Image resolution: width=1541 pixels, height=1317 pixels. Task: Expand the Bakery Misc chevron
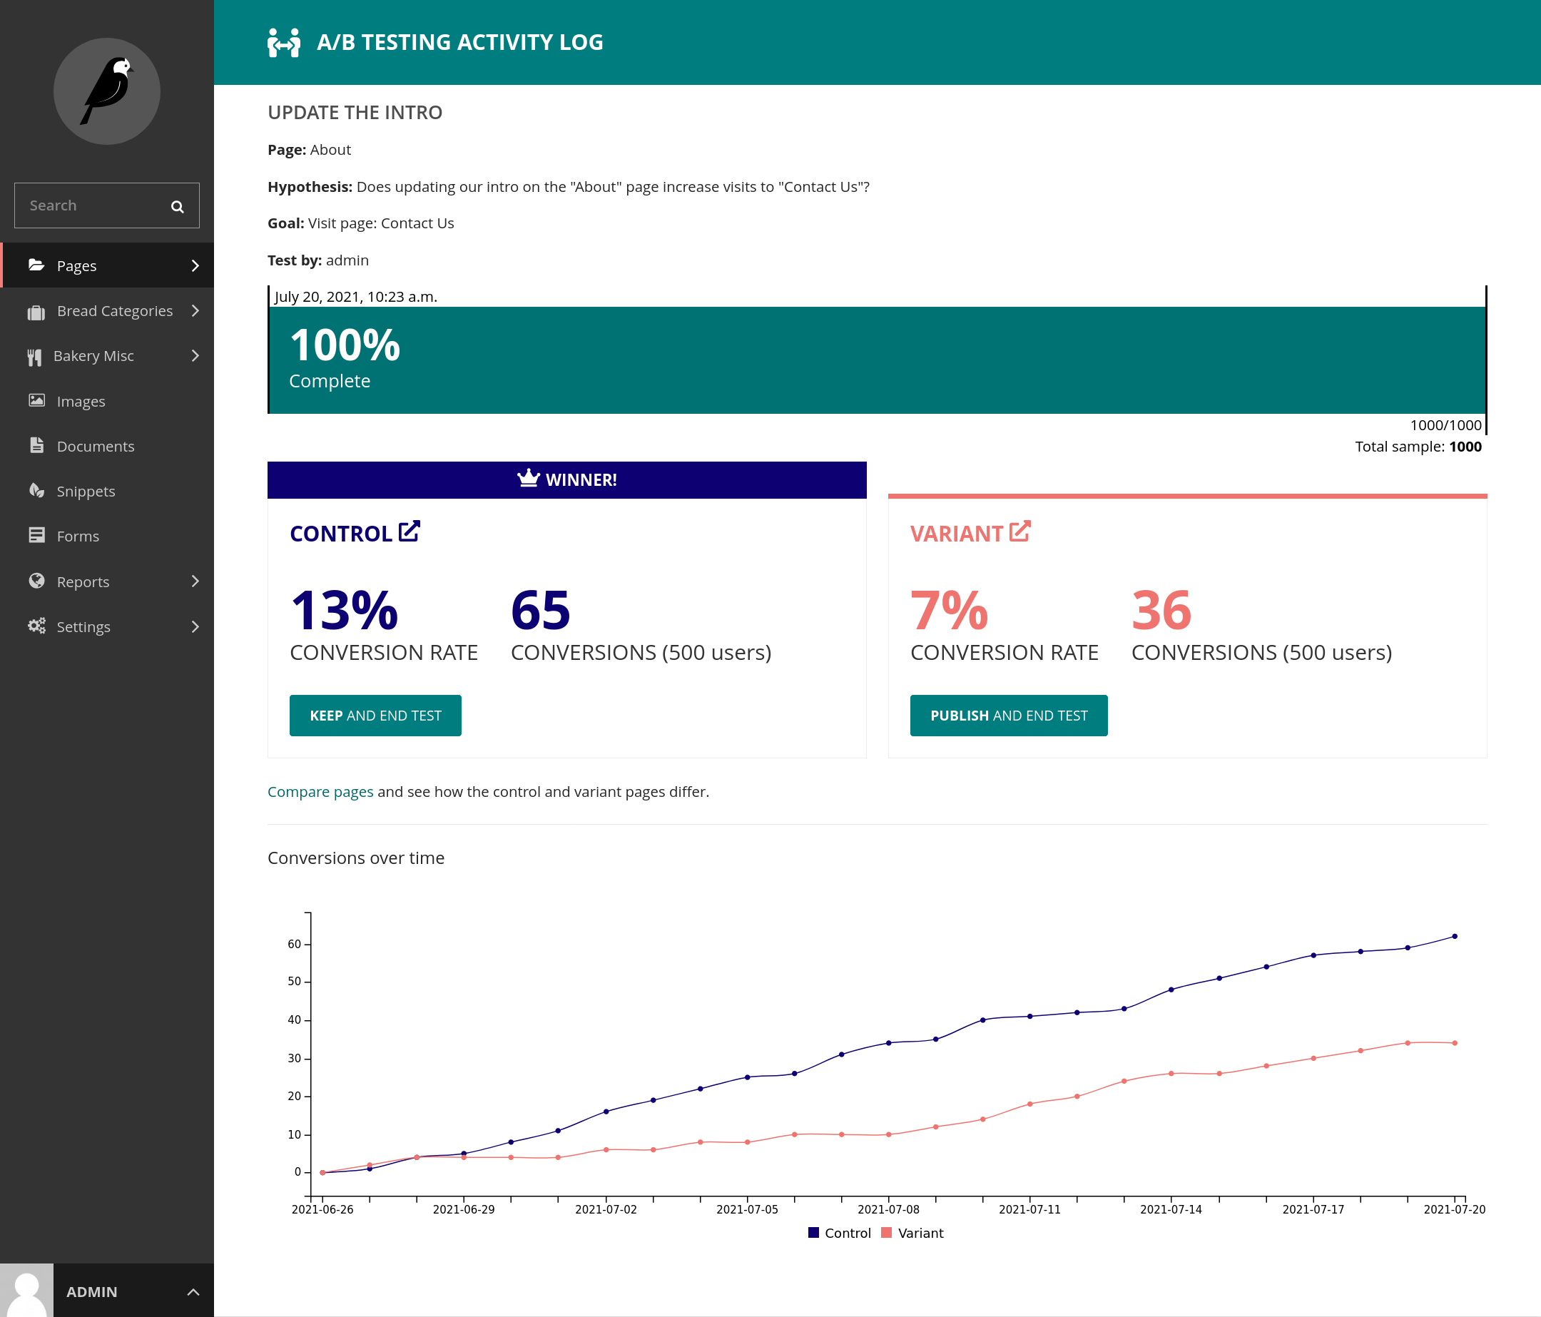[x=195, y=356]
